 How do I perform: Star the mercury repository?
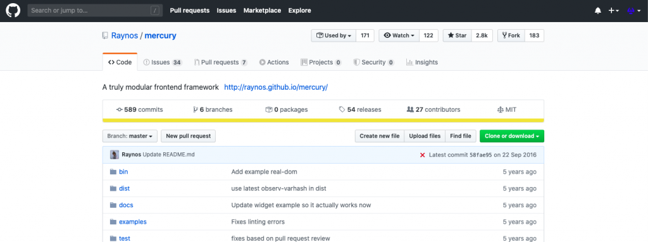pyautogui.click(x=457, y=35)
